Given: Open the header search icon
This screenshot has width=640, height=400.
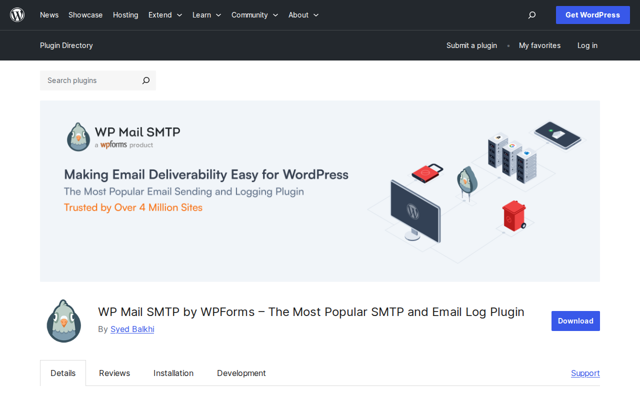Looking at the screenshot, I should click(x=531, y=15).
